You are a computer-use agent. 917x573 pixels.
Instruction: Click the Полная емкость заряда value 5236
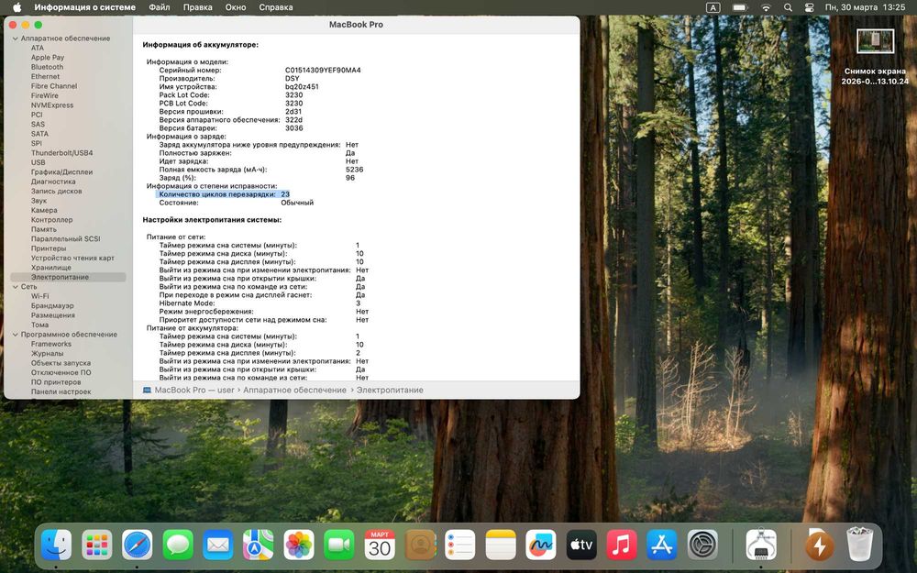[x=354, y=170]
